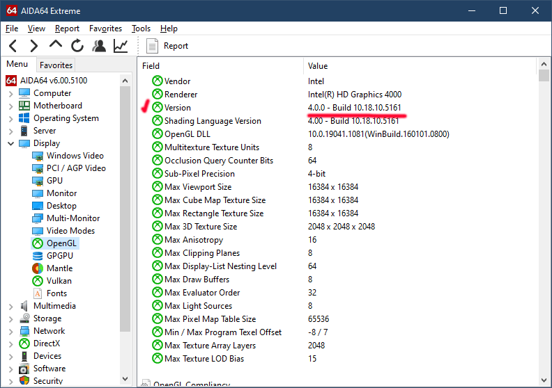Expand the Software tree node
Viewport: 552px width, 388px height.
tap(11, 369)
